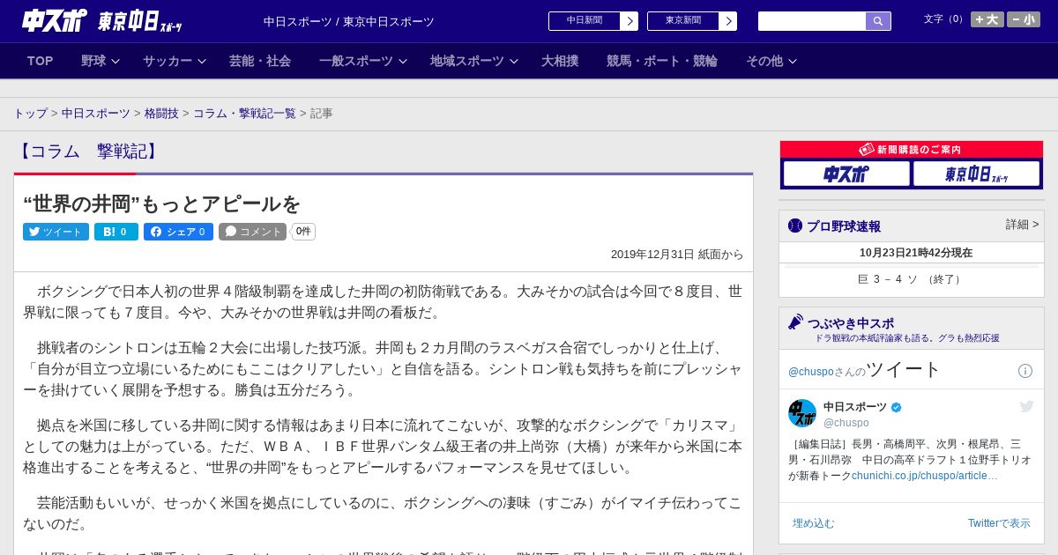Click the Twitter info circle icon
The image size is (1058, 555).
pos(1025,371)
